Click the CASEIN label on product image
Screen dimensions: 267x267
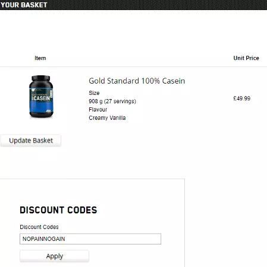pyautogui.click(x=42, y=98)
